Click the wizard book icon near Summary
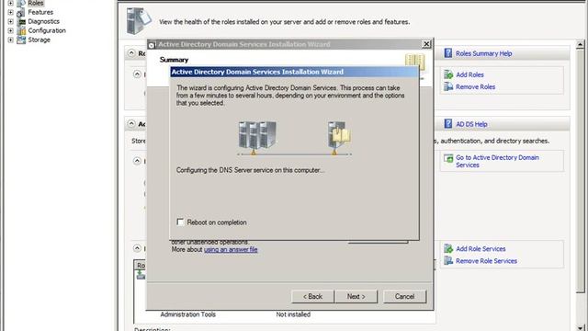The height and width of the screenshot is (331, 588). pyautogui.click(x=414, y=62)
